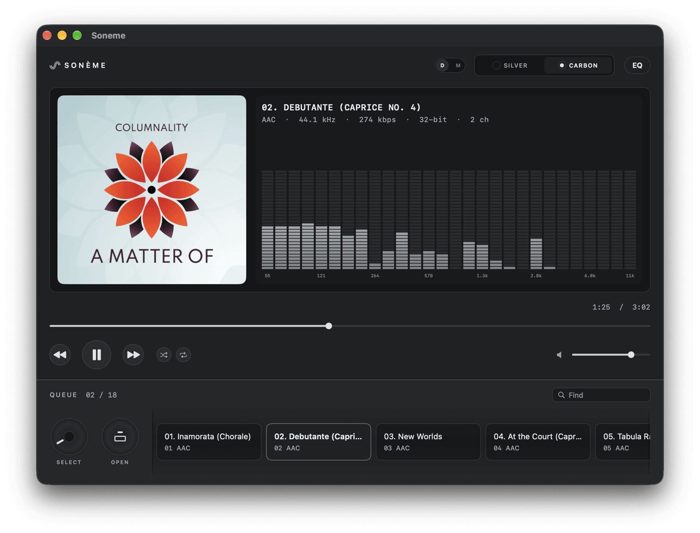Mute audio via the speaker icon
The width and height of the screenshot is (700, 533).
click(x=559, y=355)
